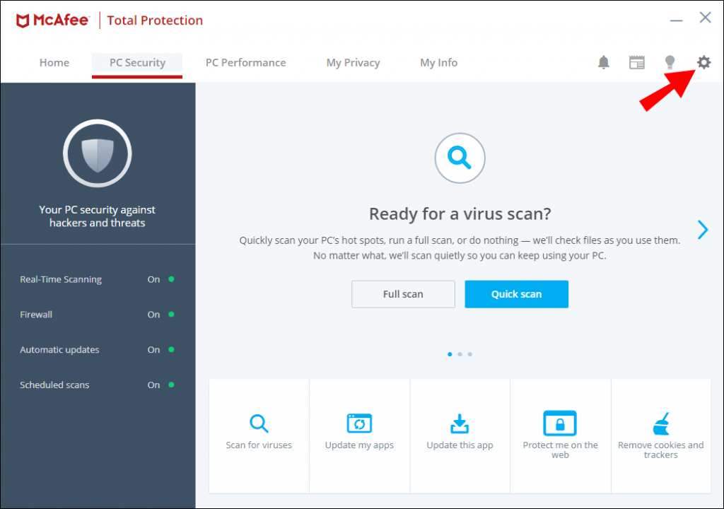Open Settings via the gear icon
This screenshot has width=724, height=509.
pos(703,62)
